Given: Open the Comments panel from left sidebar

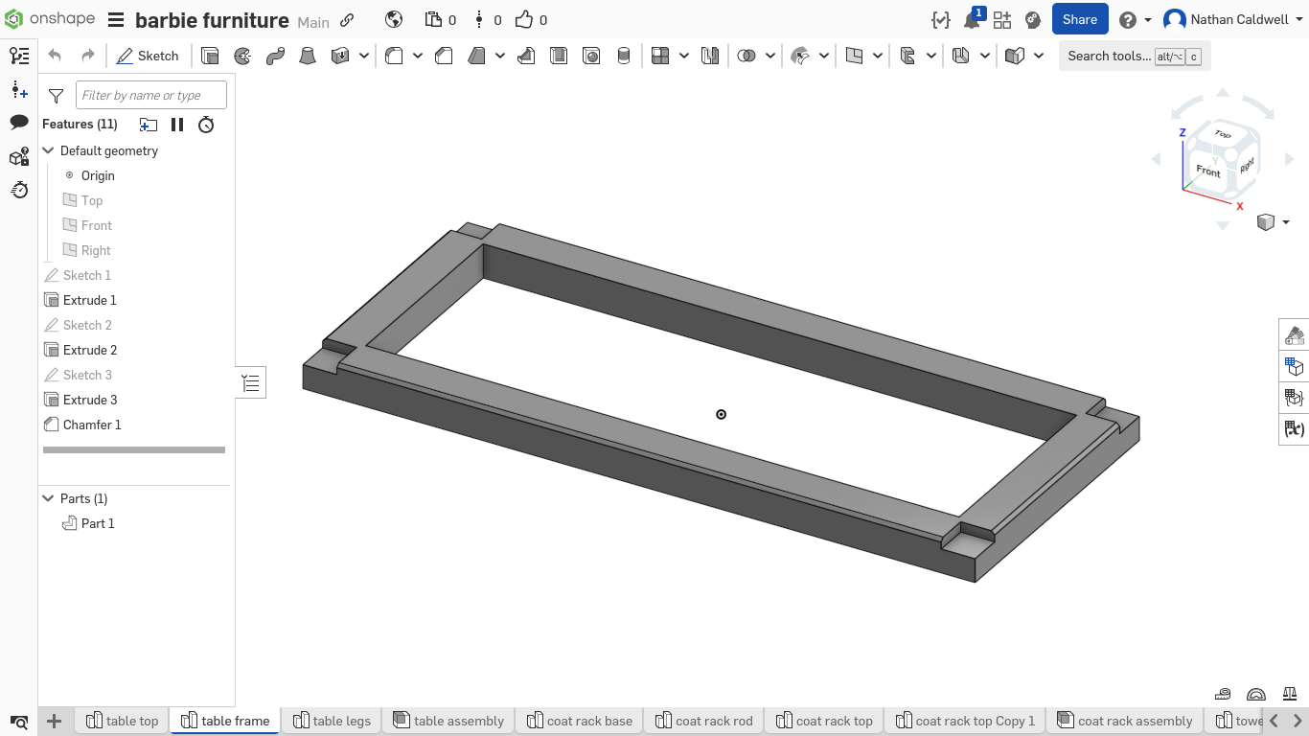Looking at the screenshot, I should pyautogui.click(x=19, y=123).
